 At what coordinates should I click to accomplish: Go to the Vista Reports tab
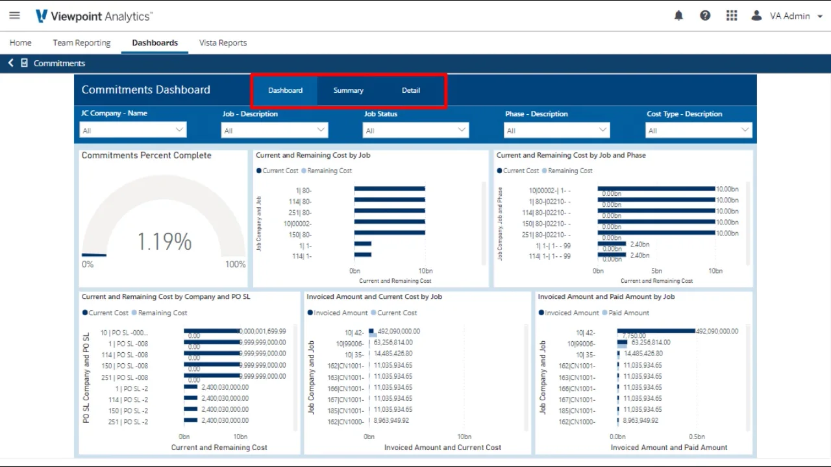[x=223, y=43]
